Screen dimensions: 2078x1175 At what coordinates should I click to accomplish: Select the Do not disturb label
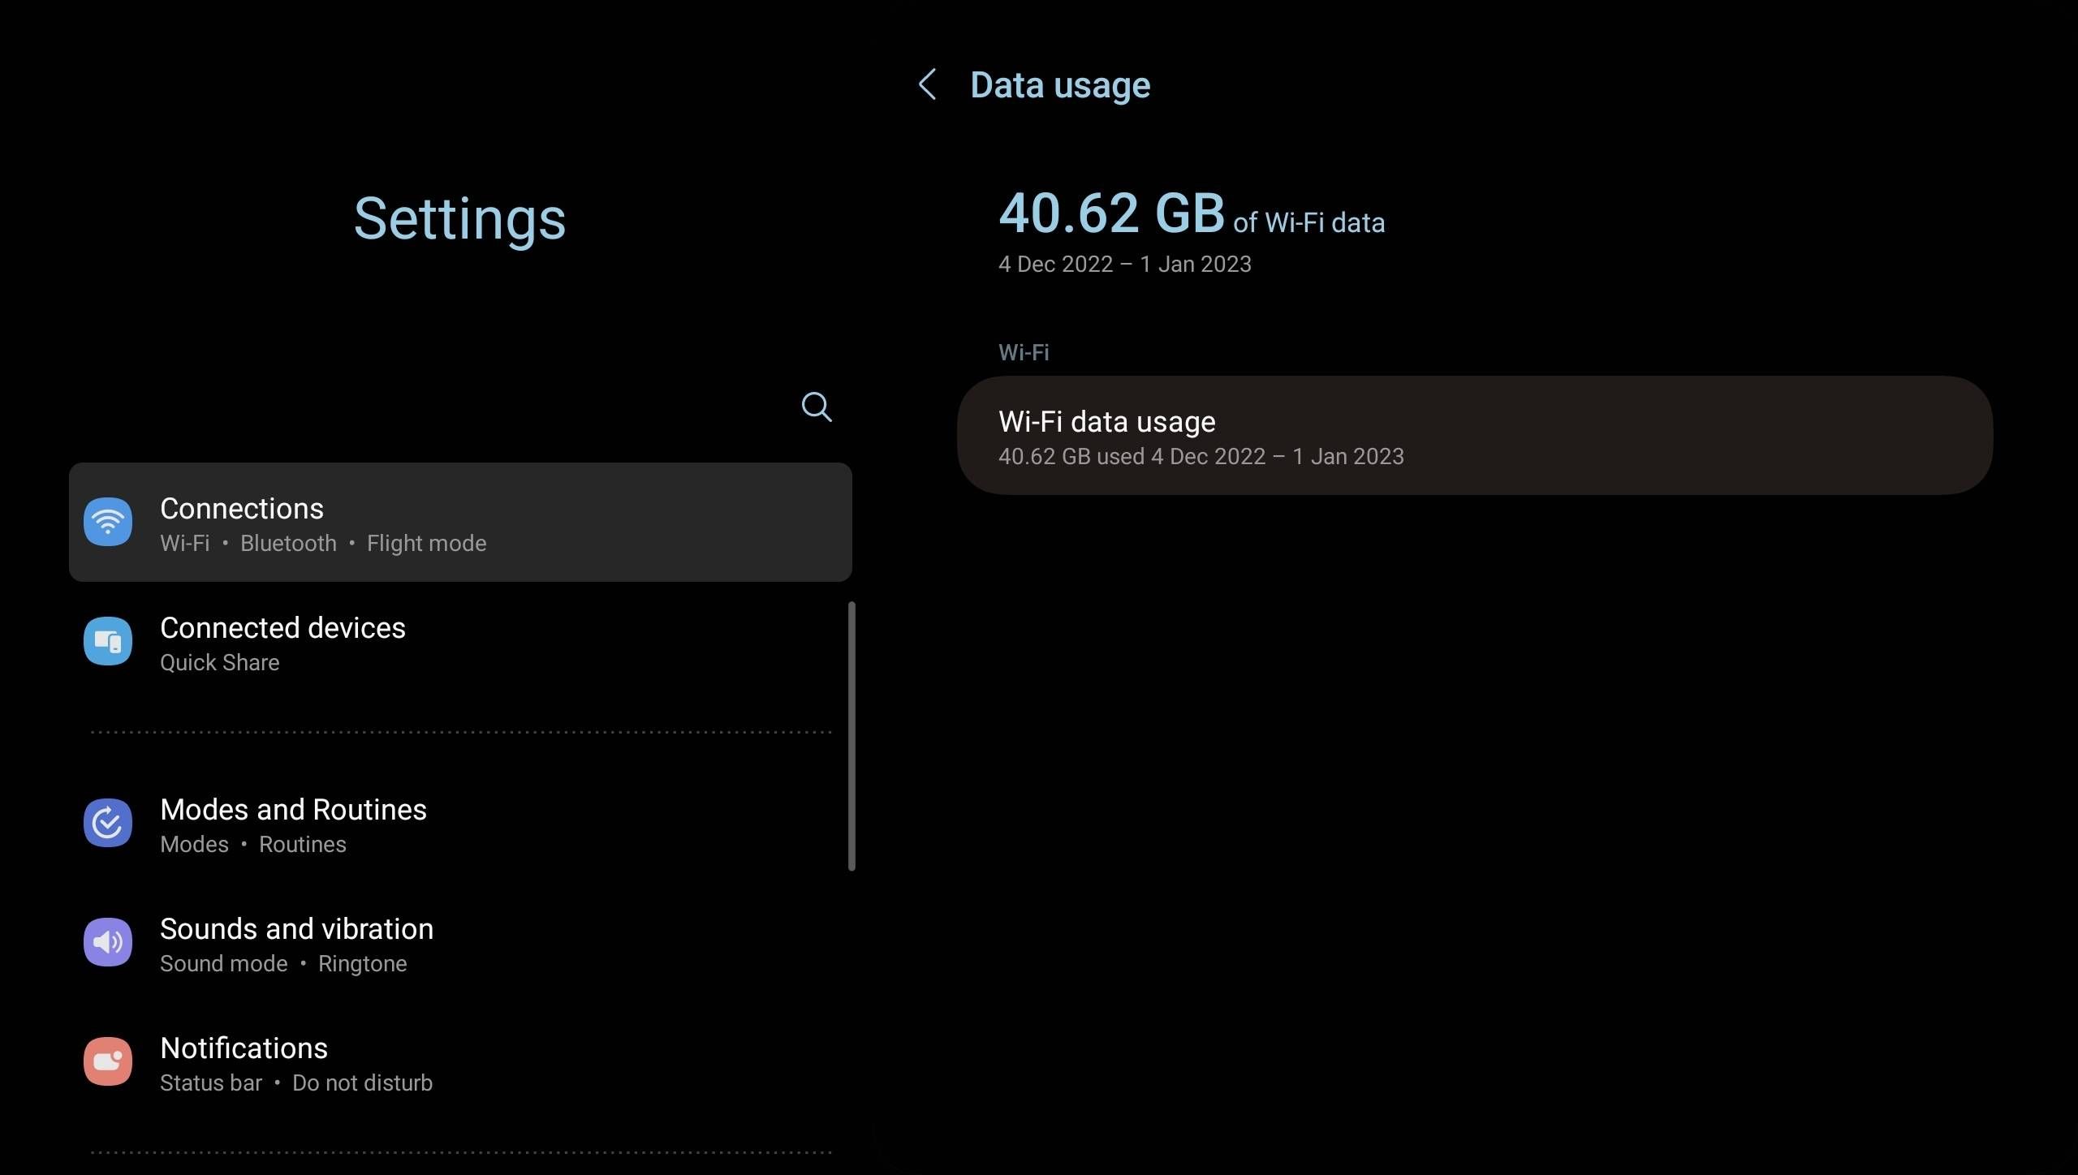click(x=362, y=1082)
